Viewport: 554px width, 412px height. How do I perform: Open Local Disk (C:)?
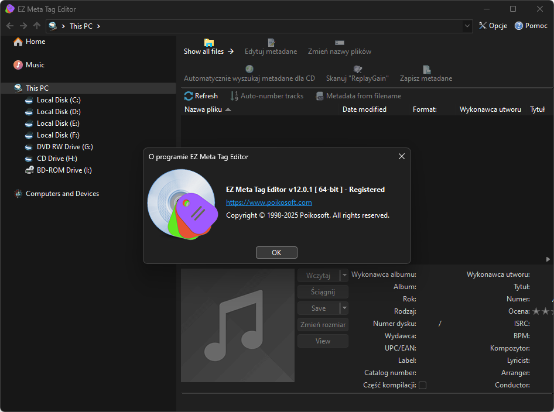point(53,100)
